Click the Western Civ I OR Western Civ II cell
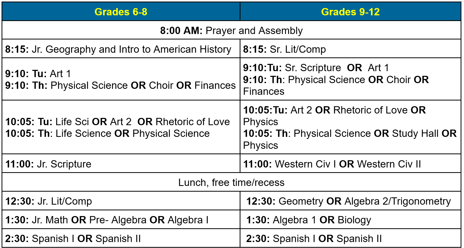Image resolution: width=464 pixels, height=248 pixels. 350,164
